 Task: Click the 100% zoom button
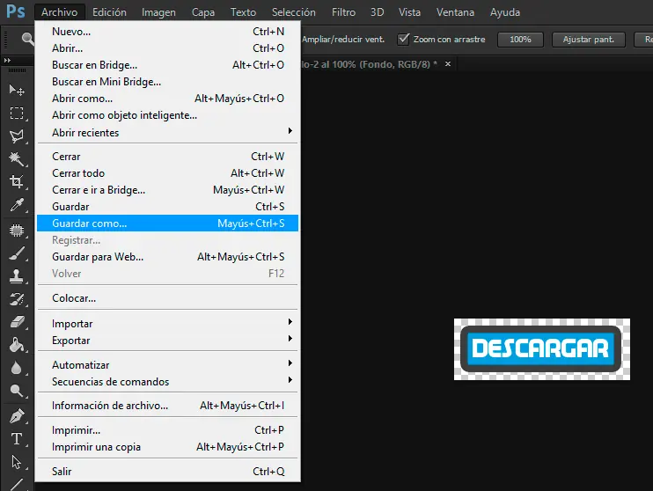[x=520, y=40]
